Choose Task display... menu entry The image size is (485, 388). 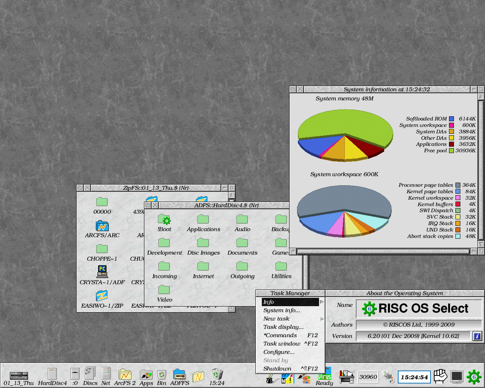pyautogui.click(x=290, y=327)
